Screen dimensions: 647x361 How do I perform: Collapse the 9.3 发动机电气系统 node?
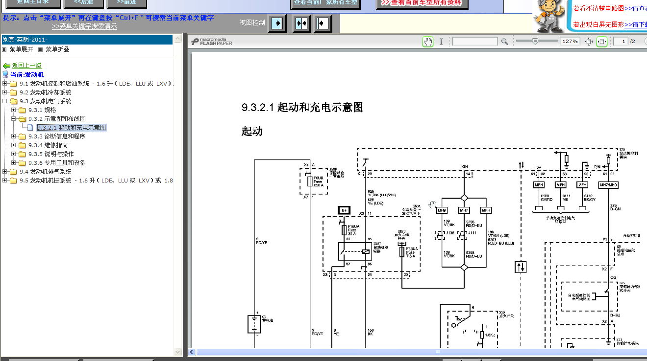(5, 101)
